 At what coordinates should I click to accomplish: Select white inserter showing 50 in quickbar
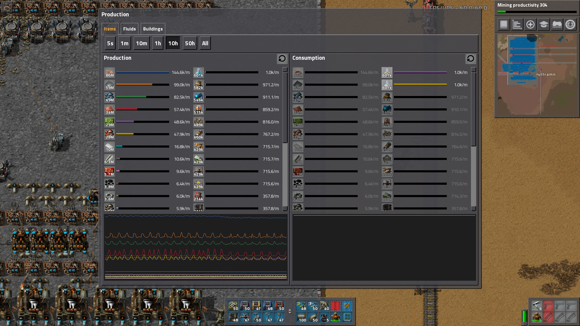(x=313, y=306)
